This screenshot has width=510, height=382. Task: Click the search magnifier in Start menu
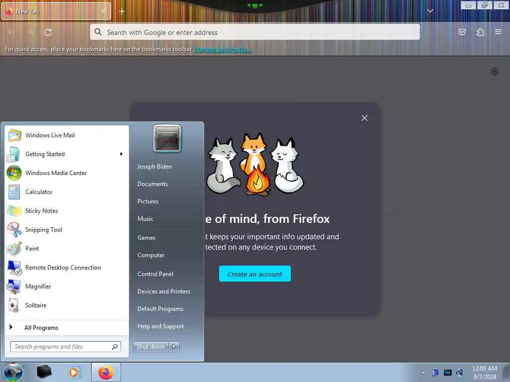click(115, 347)
